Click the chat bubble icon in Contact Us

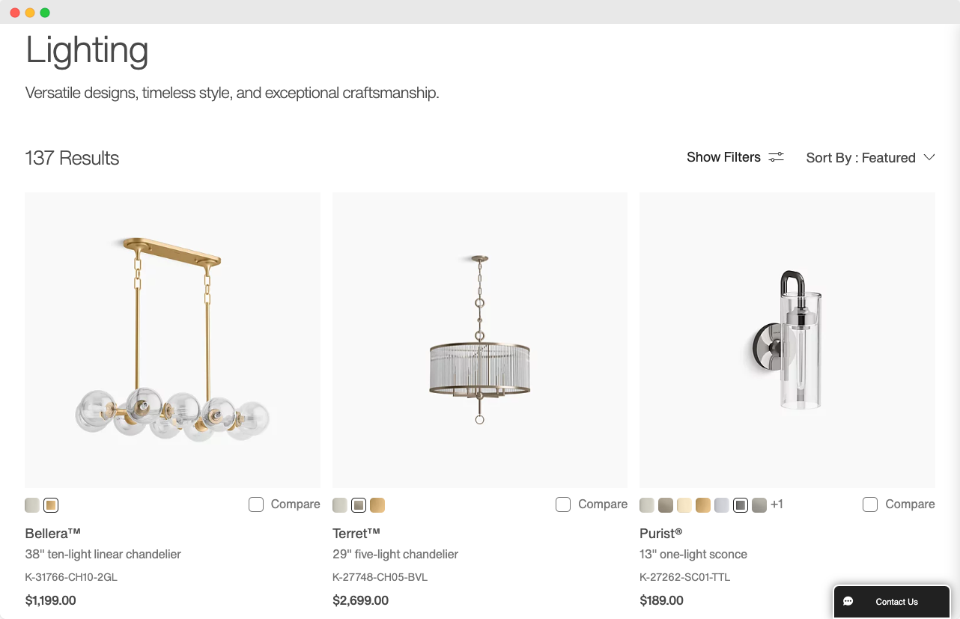point(848,602)
